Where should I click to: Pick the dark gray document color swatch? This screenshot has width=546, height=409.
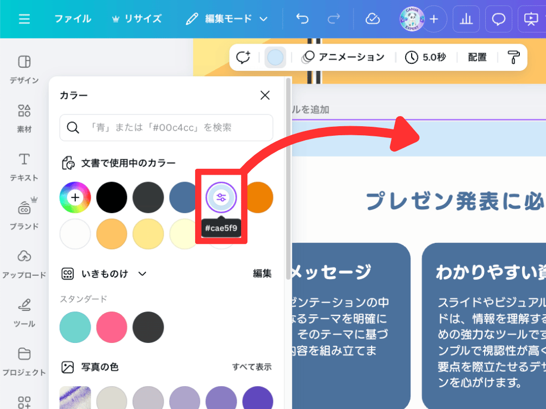click(148, 197)
